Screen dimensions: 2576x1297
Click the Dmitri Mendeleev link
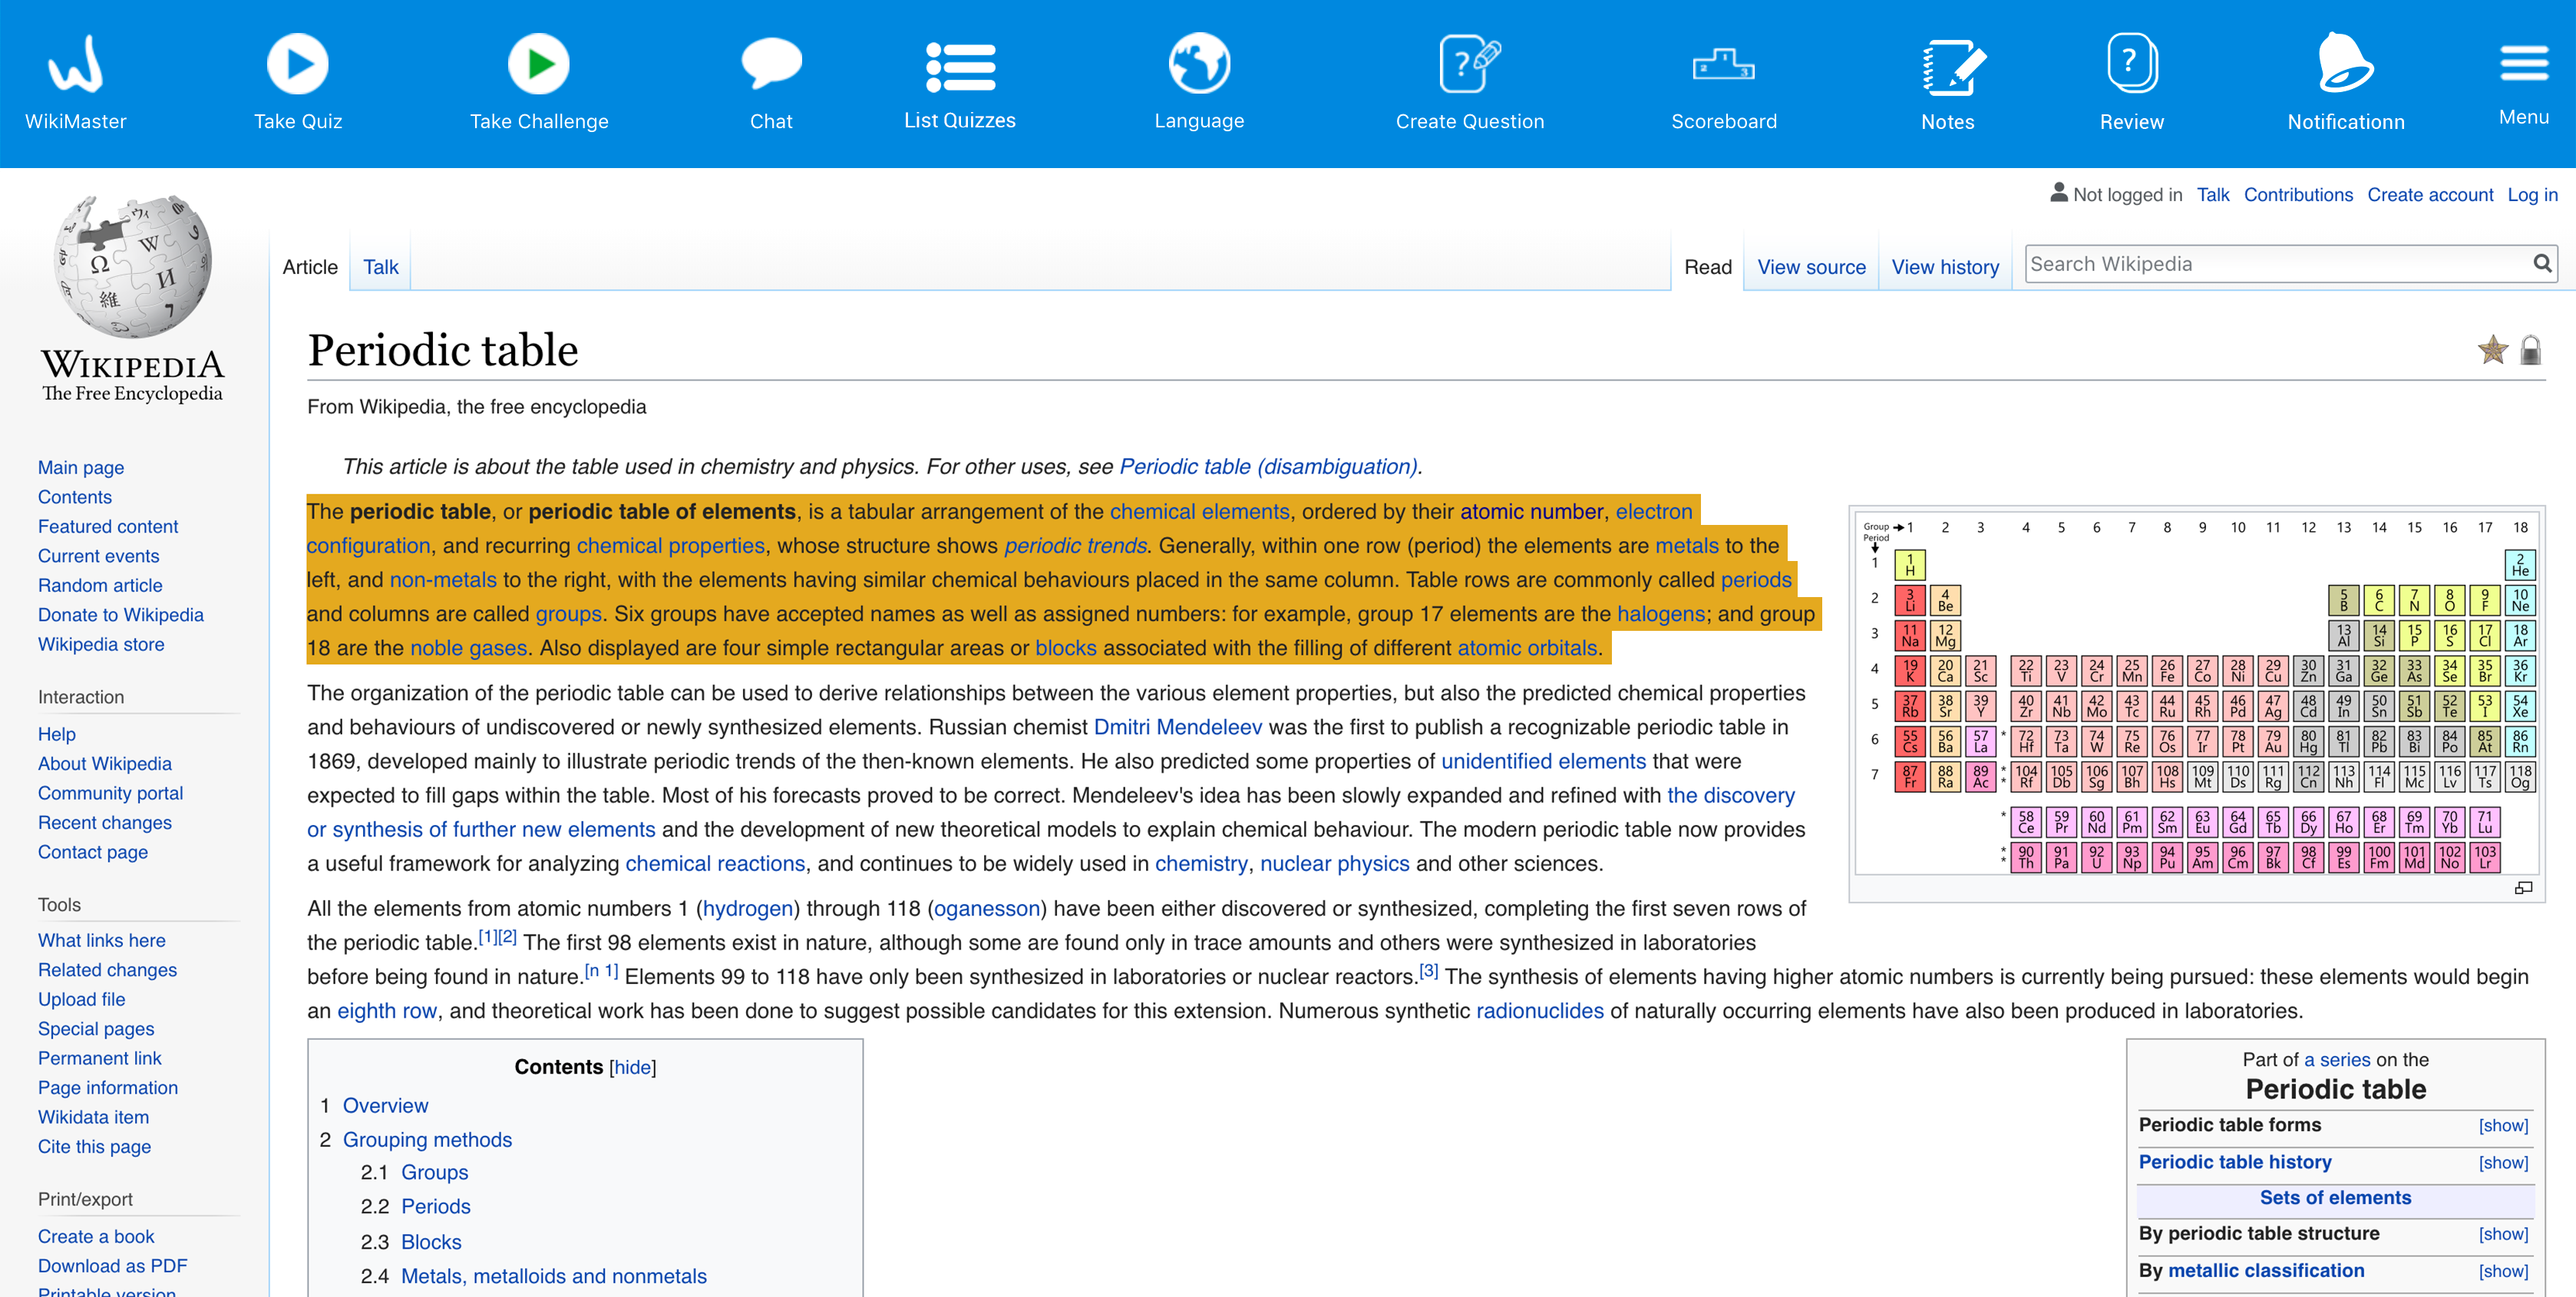[x=1177, y=728]
